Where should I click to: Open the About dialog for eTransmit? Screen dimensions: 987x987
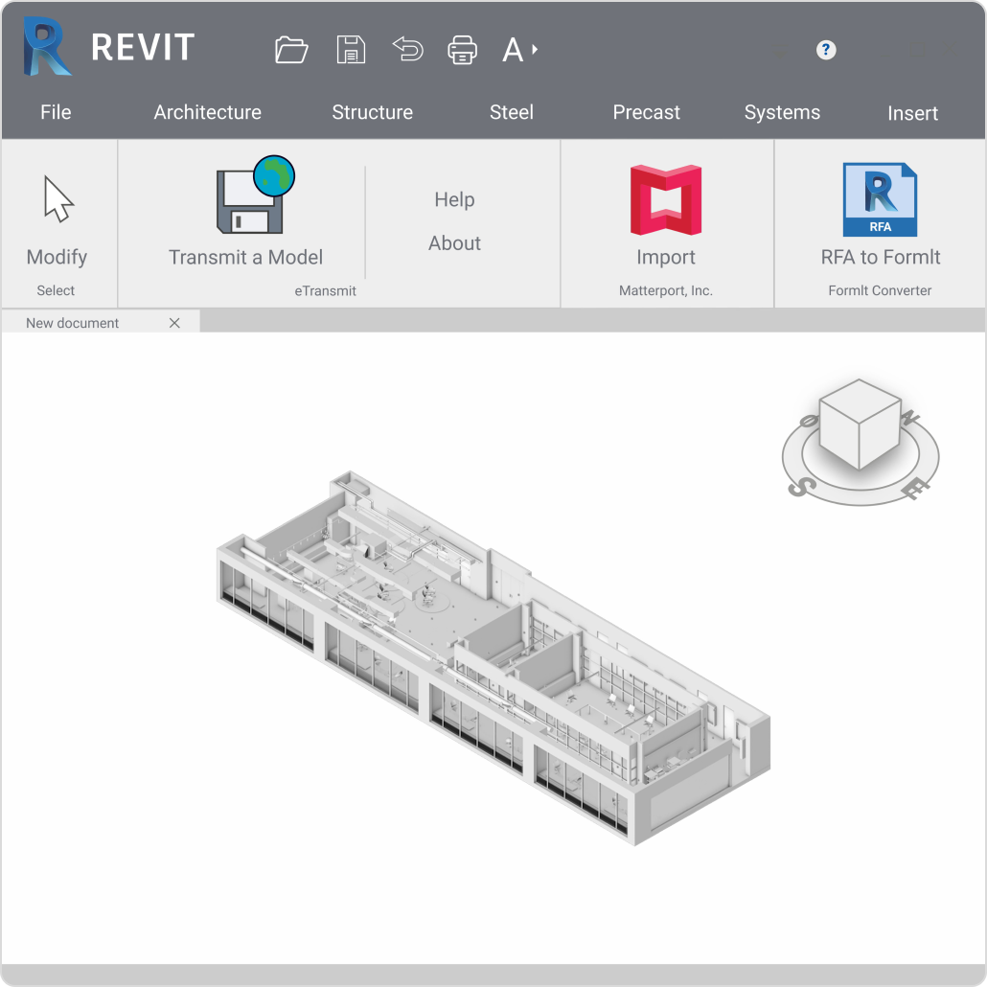pos(454,243)
